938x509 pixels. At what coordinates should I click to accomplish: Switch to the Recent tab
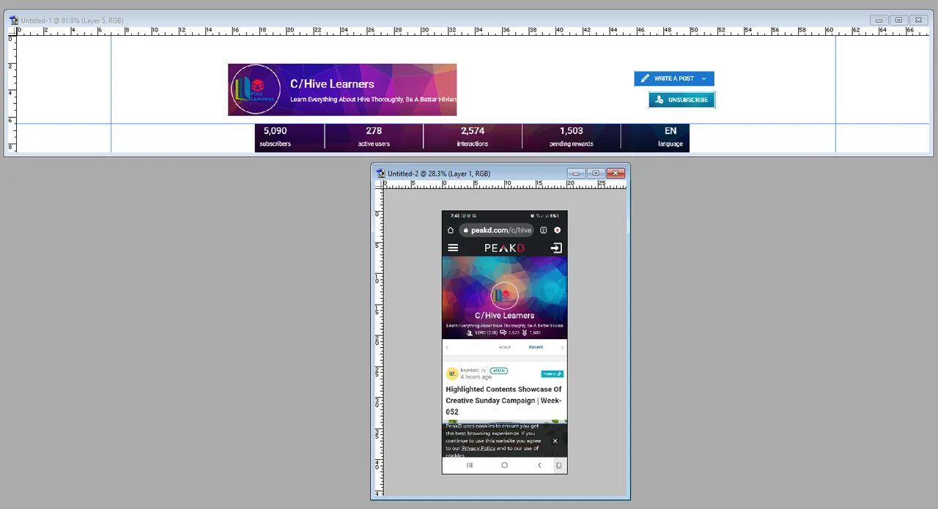536,347
